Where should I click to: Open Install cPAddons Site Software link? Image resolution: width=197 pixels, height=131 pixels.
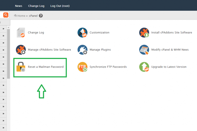(172, 32)
